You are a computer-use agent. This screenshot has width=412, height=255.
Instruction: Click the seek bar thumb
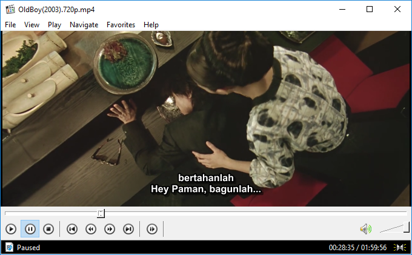tap(101, 213)
